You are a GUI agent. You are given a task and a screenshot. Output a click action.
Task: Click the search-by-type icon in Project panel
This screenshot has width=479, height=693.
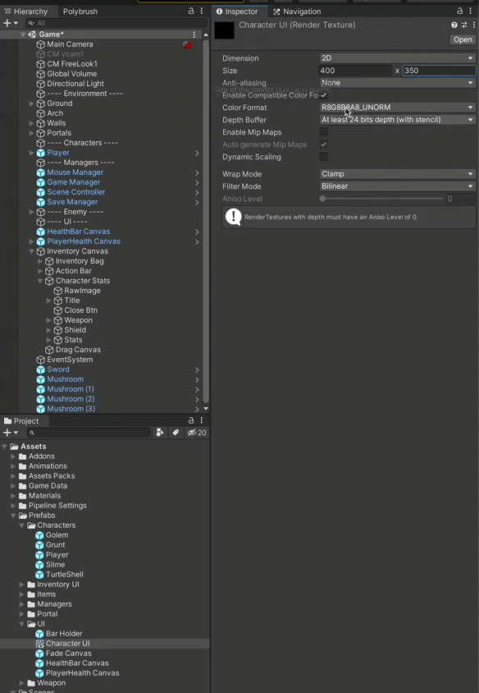[x=161, y=432]
